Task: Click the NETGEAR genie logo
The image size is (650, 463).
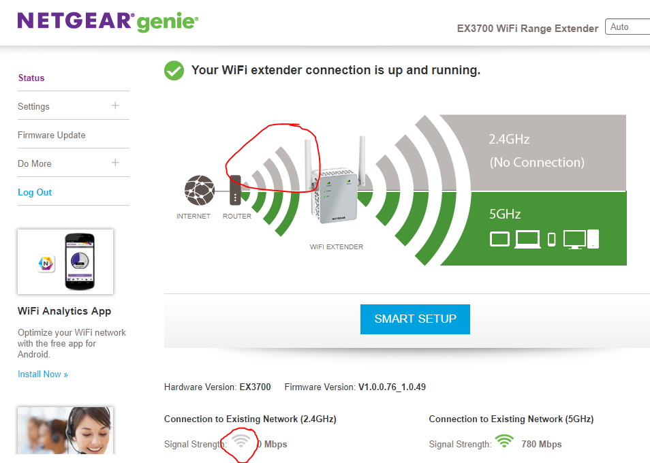Action: [108, 22]
